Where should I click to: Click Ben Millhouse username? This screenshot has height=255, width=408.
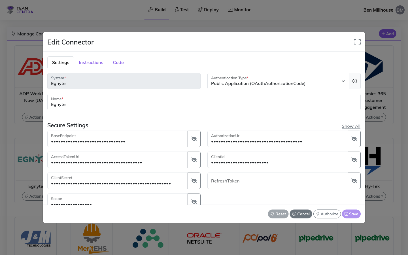[378, 10]
